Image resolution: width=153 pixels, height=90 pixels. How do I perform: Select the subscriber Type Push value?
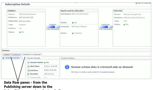[125, 21]
